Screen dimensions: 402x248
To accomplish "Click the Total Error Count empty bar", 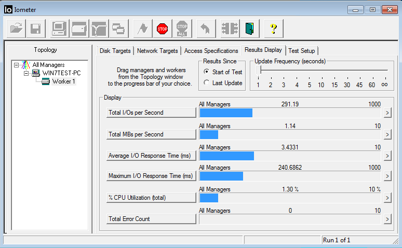I will point(290,219).
